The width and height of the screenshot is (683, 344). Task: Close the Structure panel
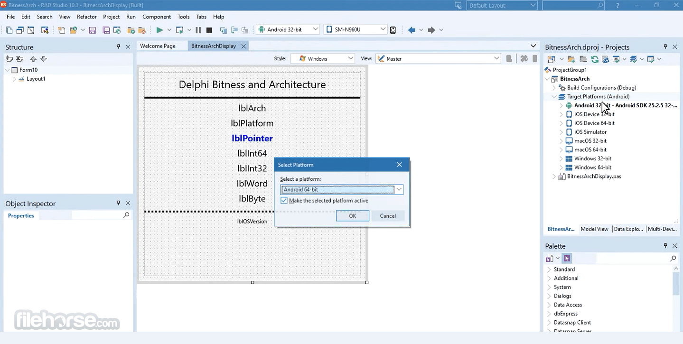coord(128,46)
